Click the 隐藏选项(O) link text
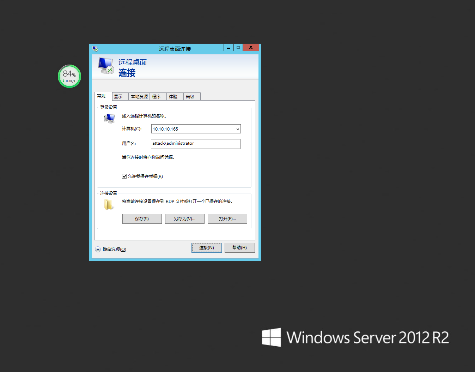This screenshot has width=475, height=372. click(115, 250)
